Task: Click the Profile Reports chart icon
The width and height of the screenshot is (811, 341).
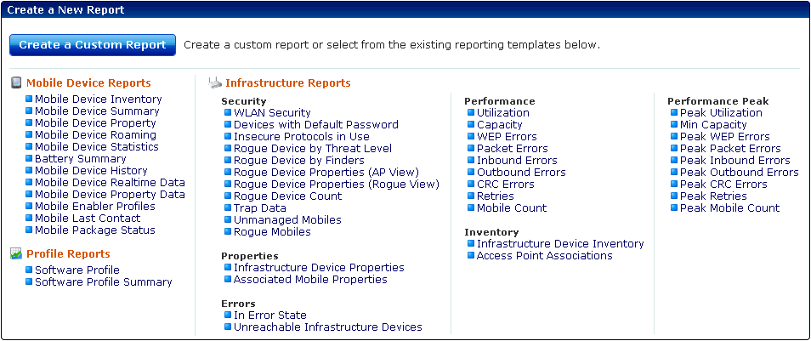Action: tap(16, 253)
